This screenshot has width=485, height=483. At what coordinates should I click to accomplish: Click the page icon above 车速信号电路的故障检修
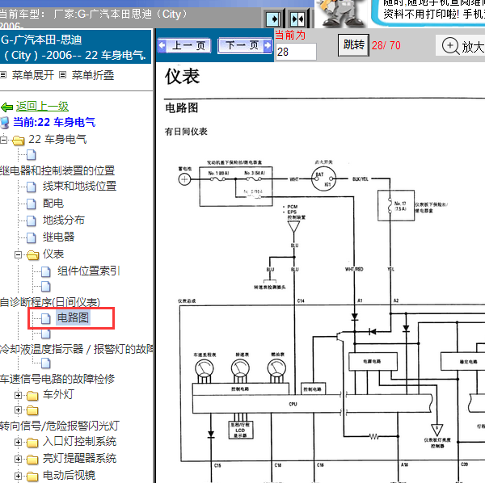[x=46, y=363]
